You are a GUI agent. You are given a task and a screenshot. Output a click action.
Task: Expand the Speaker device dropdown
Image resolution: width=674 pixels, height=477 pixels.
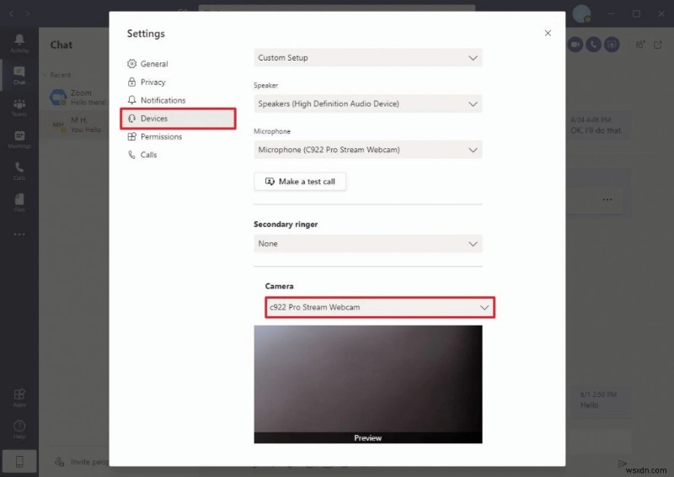pos(368,103)
